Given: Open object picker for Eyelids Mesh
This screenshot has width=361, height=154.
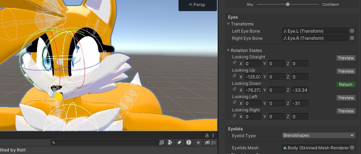Looking at the screenshot, I should [x=352, y=148].
